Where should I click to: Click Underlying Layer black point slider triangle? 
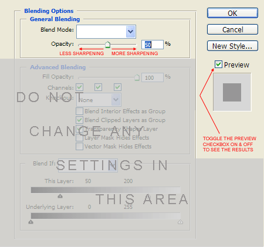point(31,222)
